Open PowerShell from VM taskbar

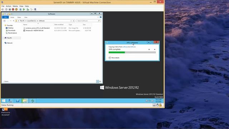(x=18, y=101)
